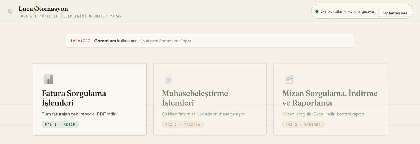420x144 pixels.
Task: Click the text Çekilen faturaları Luca'da muhasebeleştir
Action: 203,114
